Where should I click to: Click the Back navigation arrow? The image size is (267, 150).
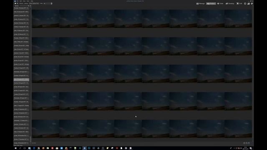[x=15, y=3]
